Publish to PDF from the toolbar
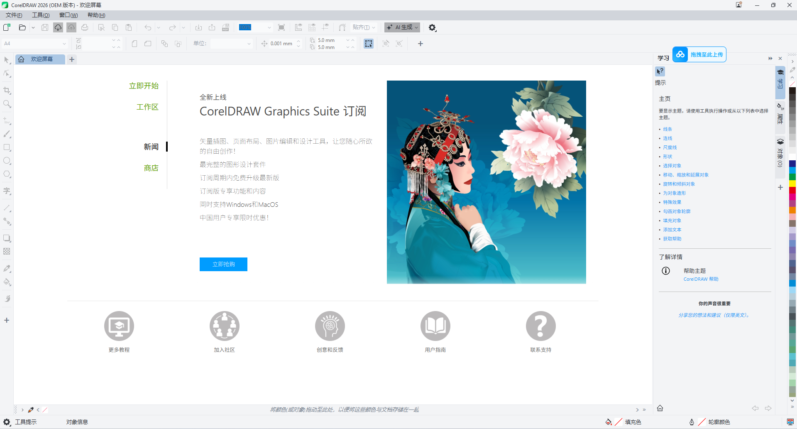 225,27
